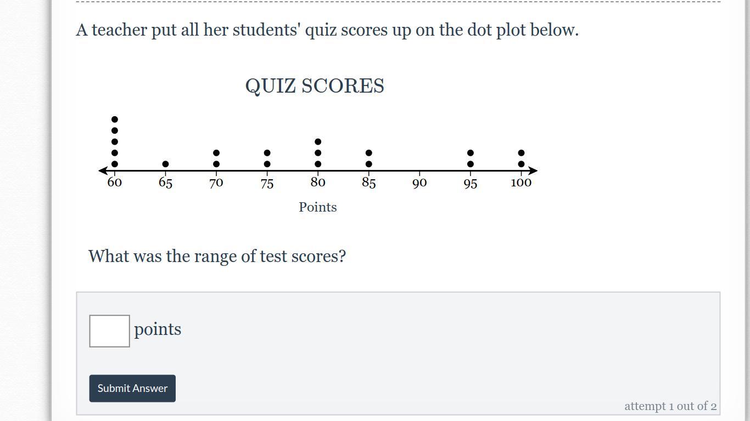This screenshot has width=750, height=421.
Task: Click the 90 tick label on the axis
Action: (x=419, y=183)
